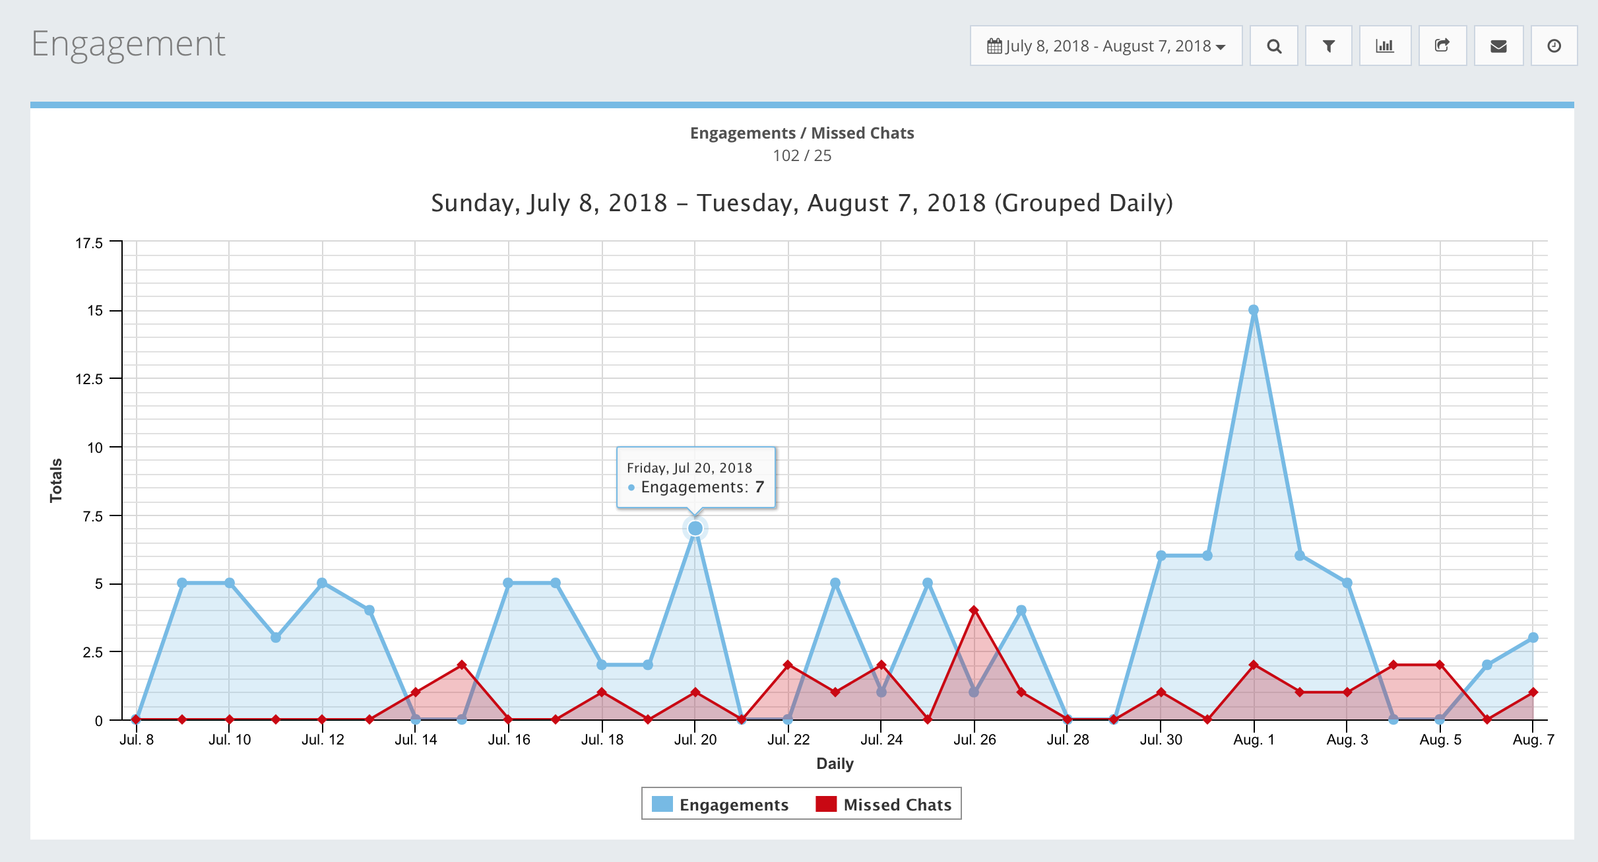Viewport: 1598px width, 862px height.
Task: Open the clock schedule icon
Action: [x=1554, y=46]
